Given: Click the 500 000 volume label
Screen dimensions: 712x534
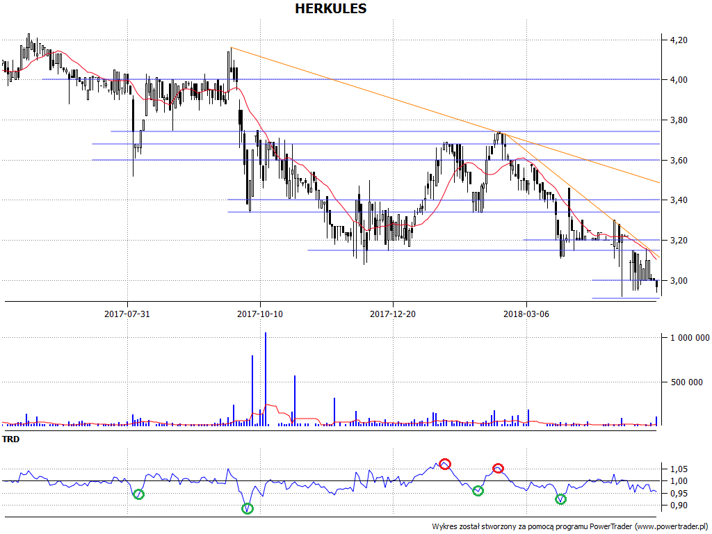Looking at the screenshot, I should point(686,382).
